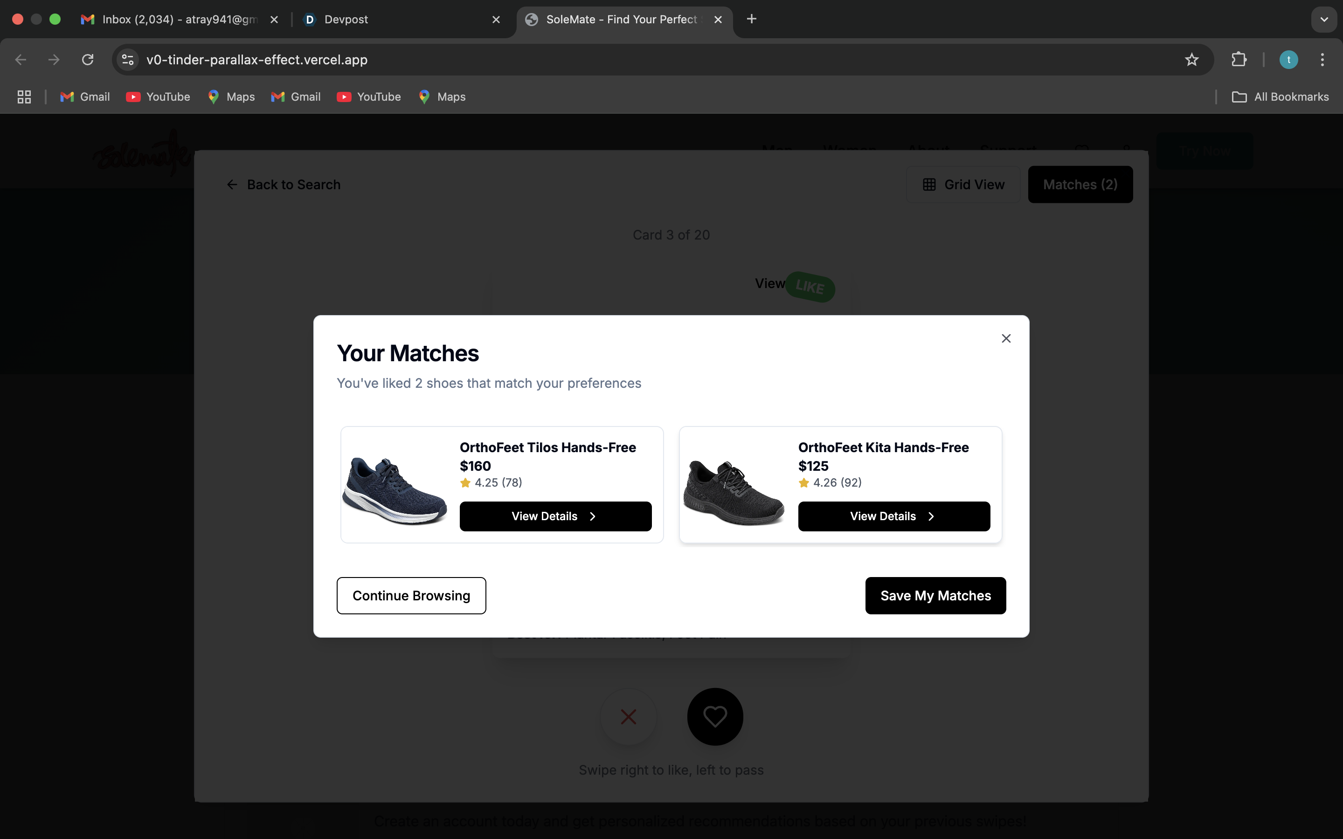
Task: Click the heart like button
Action: click(x=715, y=716)
